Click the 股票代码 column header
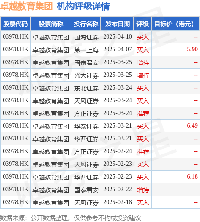The height and width of the screenshot is (222, 200). 15,24
